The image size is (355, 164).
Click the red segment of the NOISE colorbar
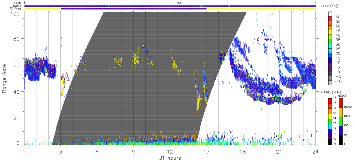341,103
